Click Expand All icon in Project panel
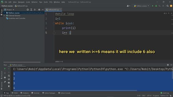 tap(31, 10)
